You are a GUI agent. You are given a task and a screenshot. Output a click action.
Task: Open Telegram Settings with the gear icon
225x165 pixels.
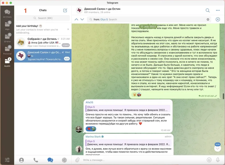click(64, 160)
